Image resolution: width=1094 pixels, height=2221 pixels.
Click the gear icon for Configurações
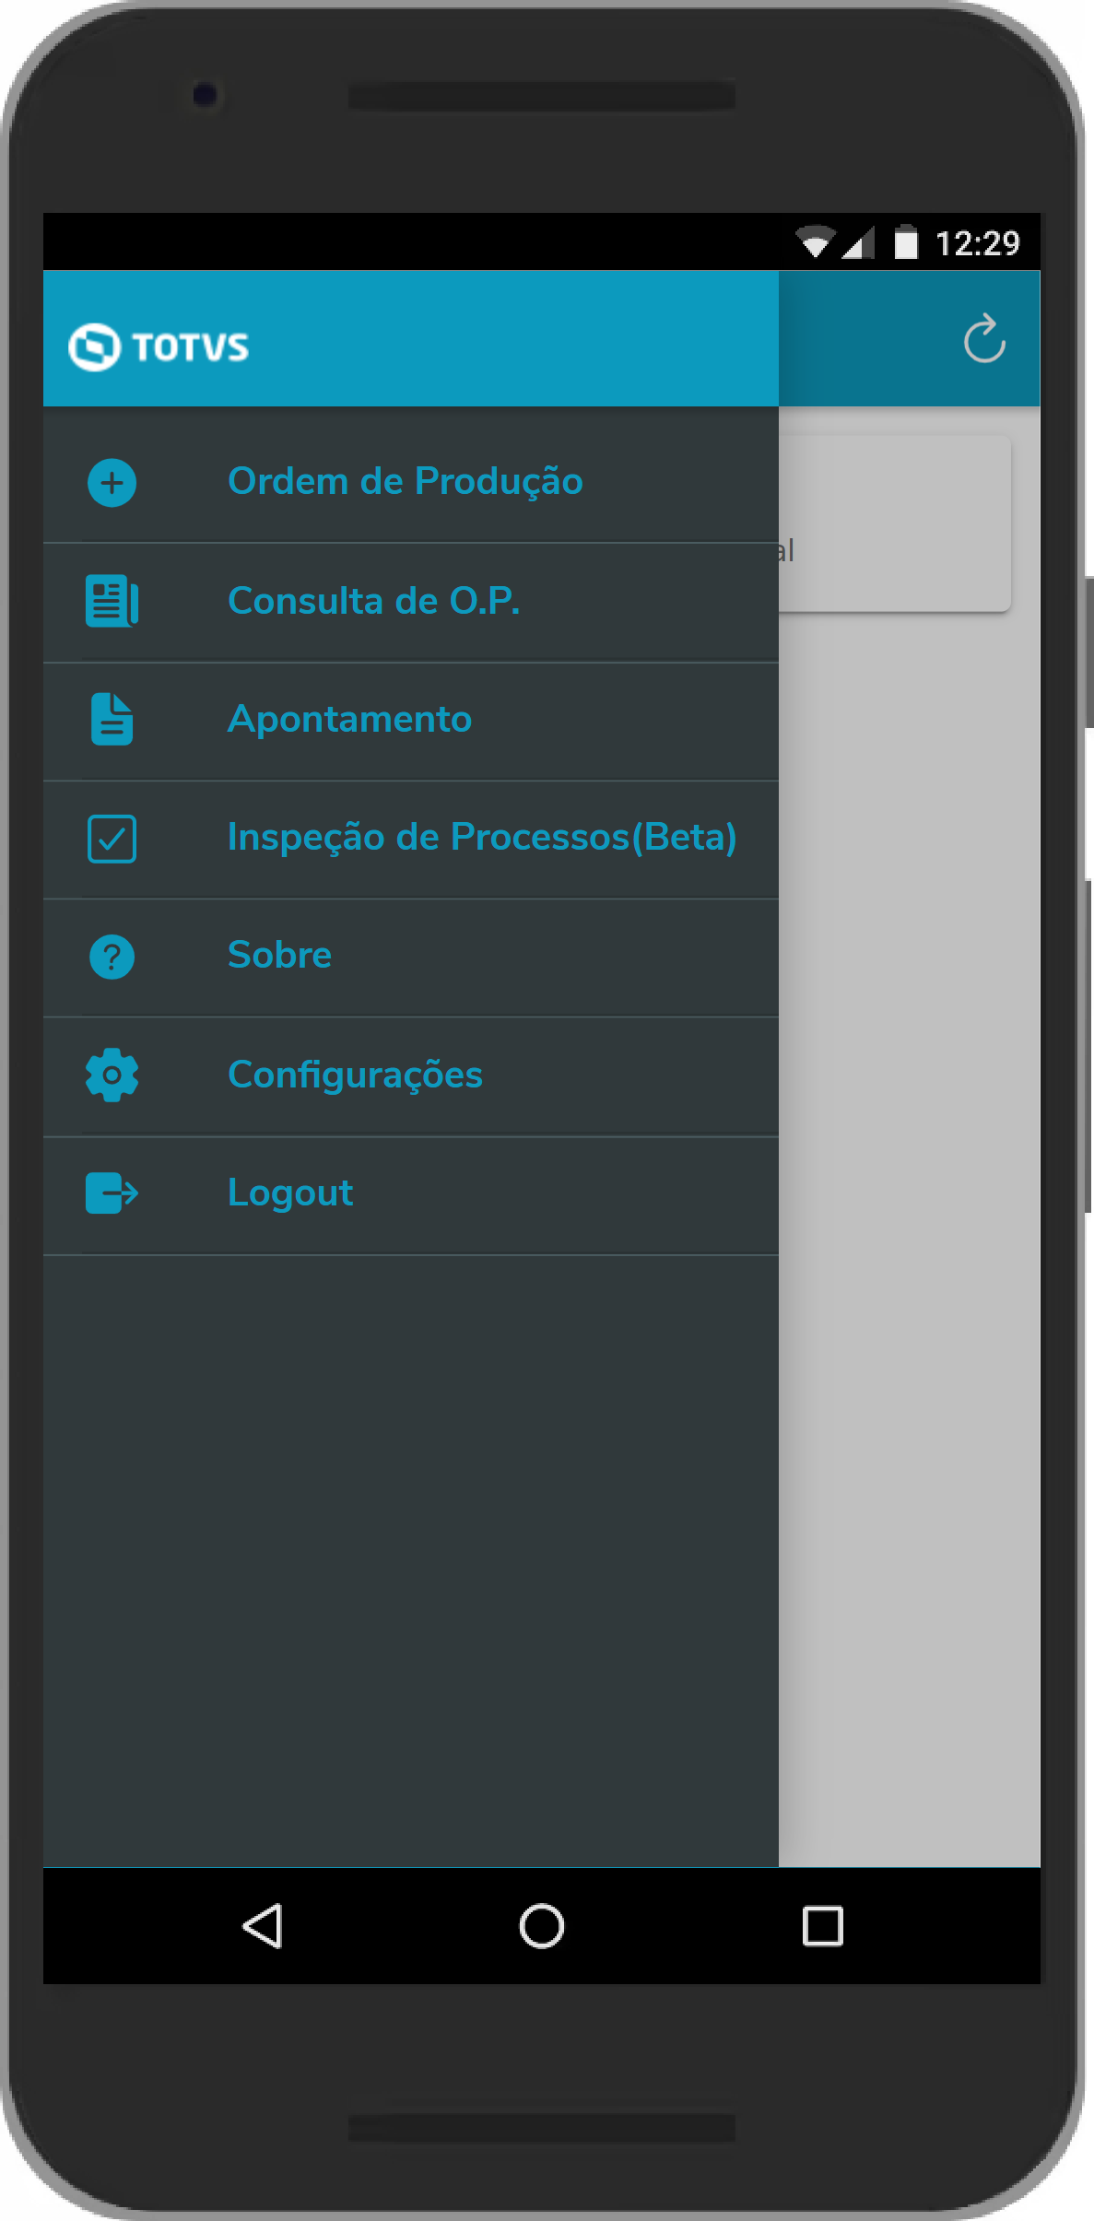coord(112,1075)
